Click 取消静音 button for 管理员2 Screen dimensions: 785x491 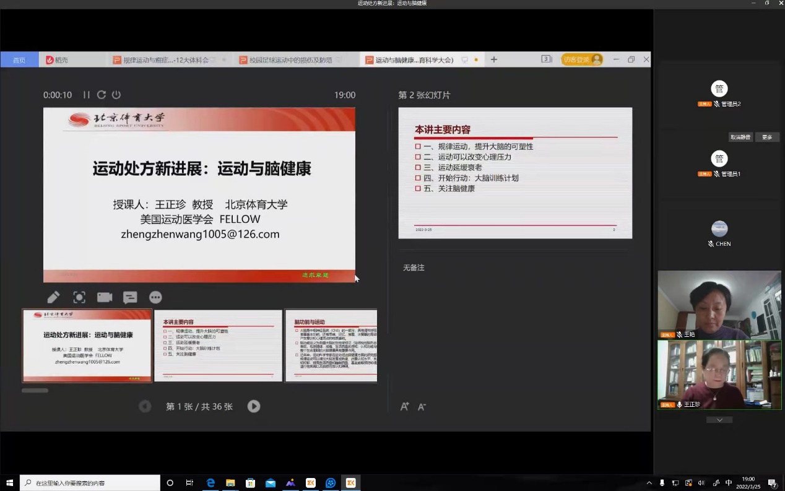740,137
